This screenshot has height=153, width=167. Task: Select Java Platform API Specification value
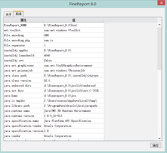coord(74,121)
